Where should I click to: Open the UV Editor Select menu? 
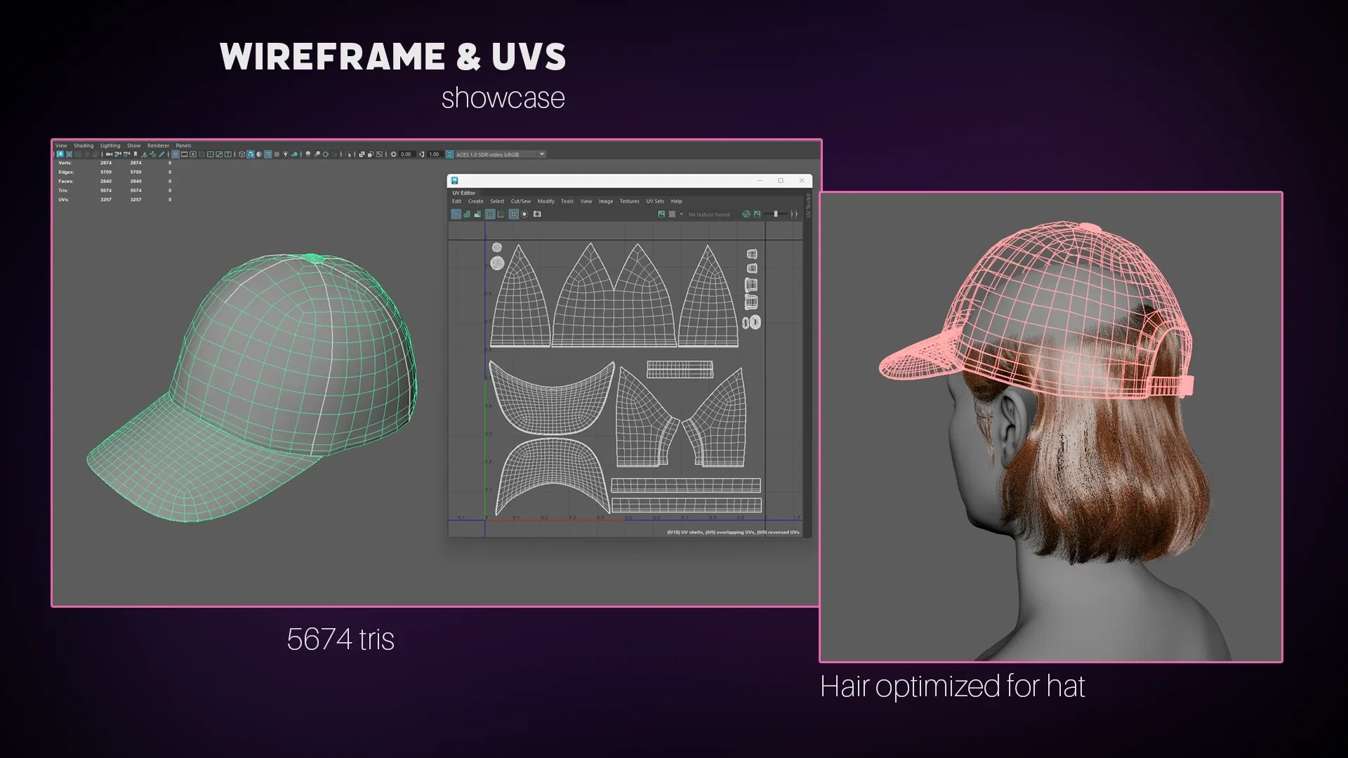(x=497, y=201)
